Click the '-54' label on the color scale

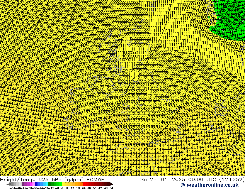[x=13, y=188]
